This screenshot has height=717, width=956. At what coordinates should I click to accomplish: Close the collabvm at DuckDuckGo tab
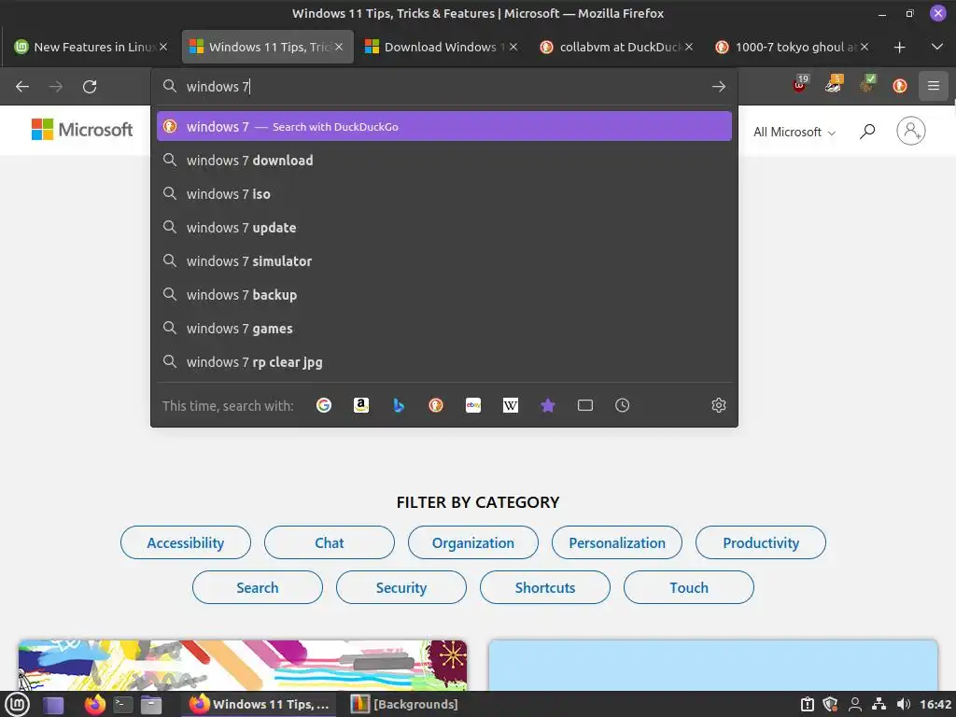point(689,47)
